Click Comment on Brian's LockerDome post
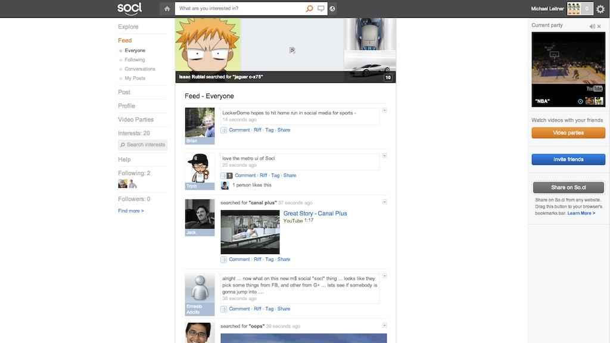The height and width of the screenshot is (343, 610). click(239, 130)
